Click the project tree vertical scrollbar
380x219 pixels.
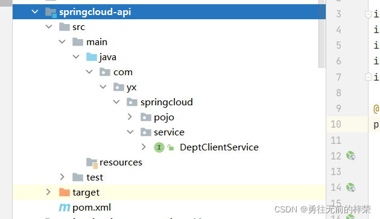(322, 34)
